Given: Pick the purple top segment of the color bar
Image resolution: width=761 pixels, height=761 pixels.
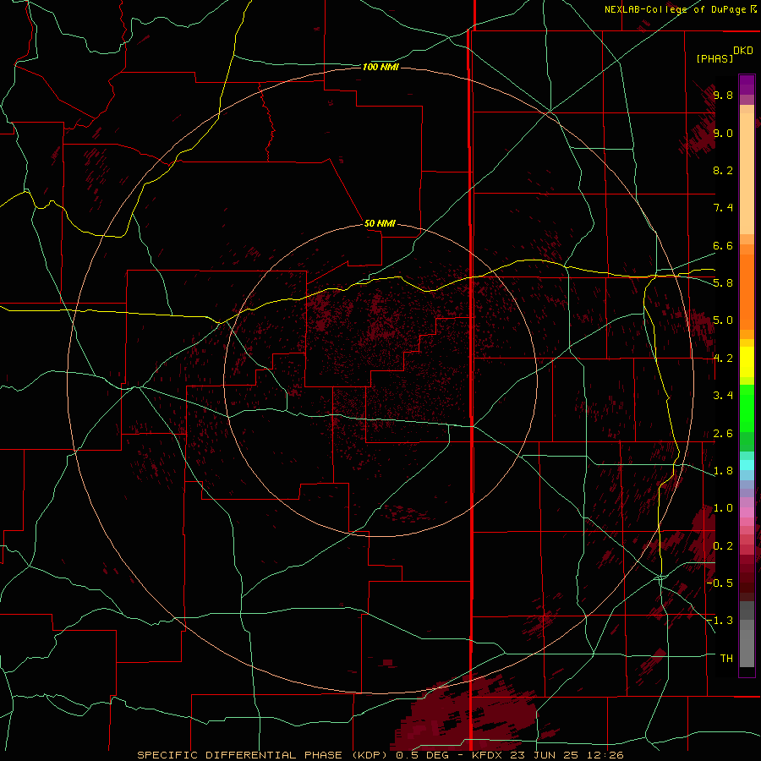Looking at the screenshot, I should tap(747, 85).
